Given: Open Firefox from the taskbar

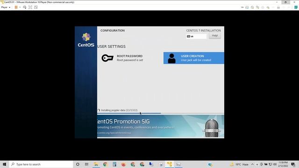Looking at the screenshot, I should (x=123, y=164).
